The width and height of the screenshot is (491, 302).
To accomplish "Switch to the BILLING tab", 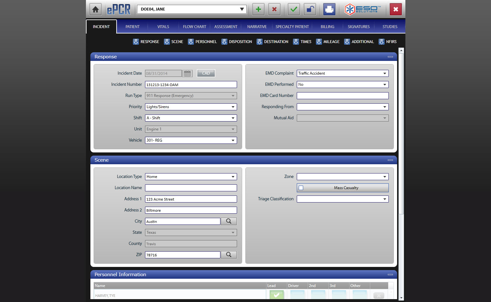I will [x=327, y=27].
